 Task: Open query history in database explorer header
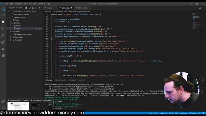[33, 8]
